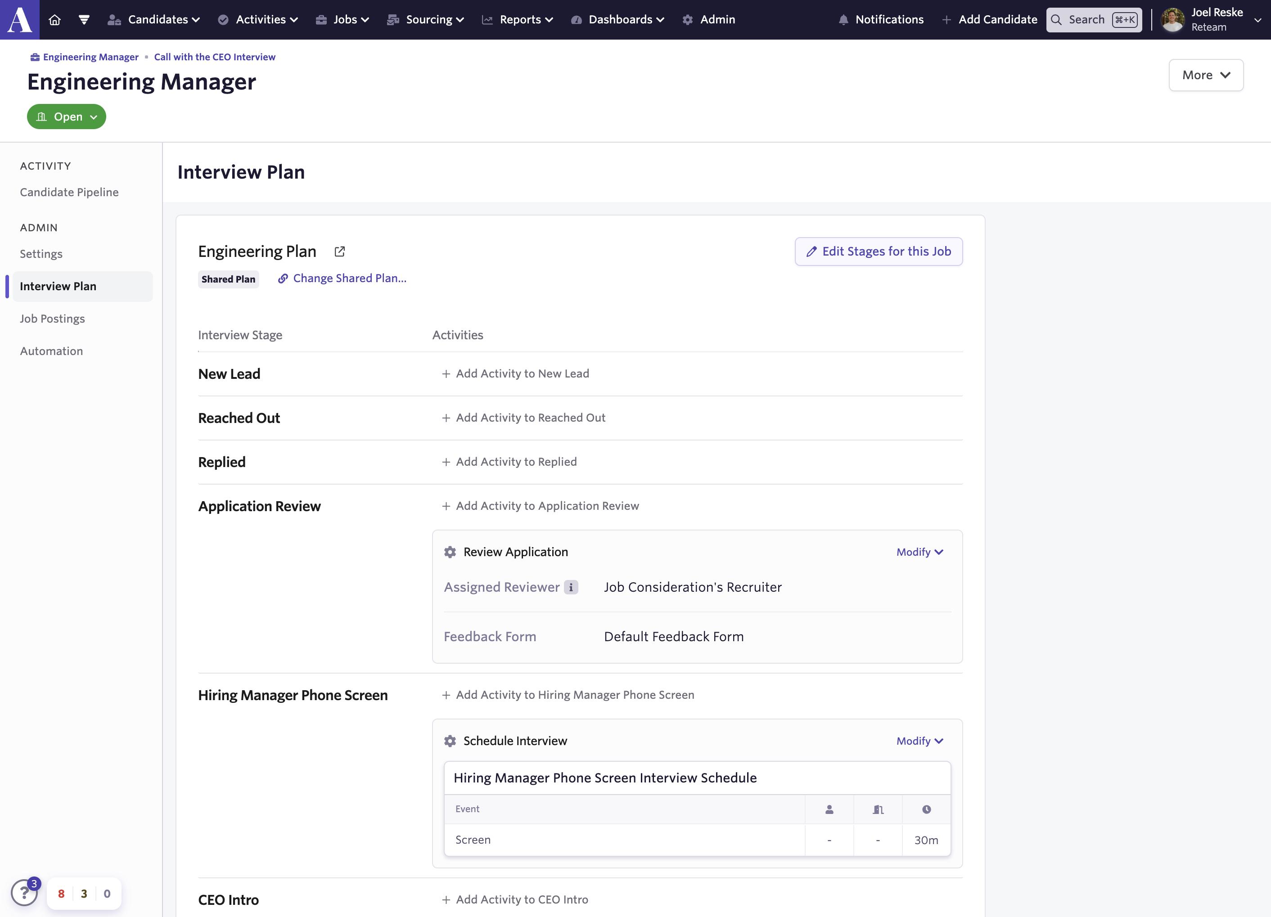Expand Modify menu for Schedule Interview
Image resolution: width=1271 pixels, height=917 pixels.
pos(919,741)
